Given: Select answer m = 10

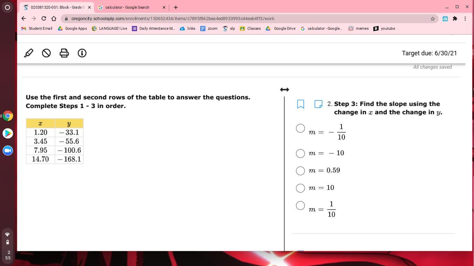Looking at the screenshot, I should pos(301,188).
